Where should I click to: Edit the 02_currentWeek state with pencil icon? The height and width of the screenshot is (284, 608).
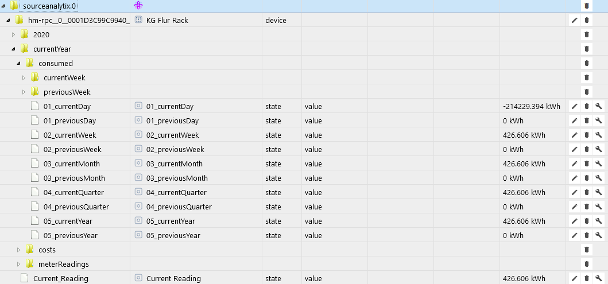pyautogui.click(x=574, y=135)
